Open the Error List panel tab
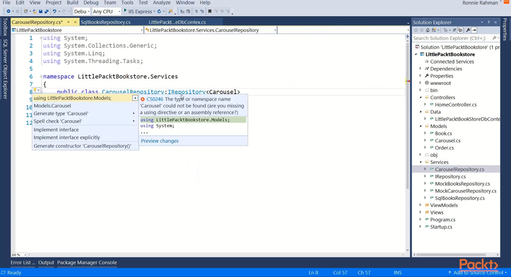 click(23, 263)
